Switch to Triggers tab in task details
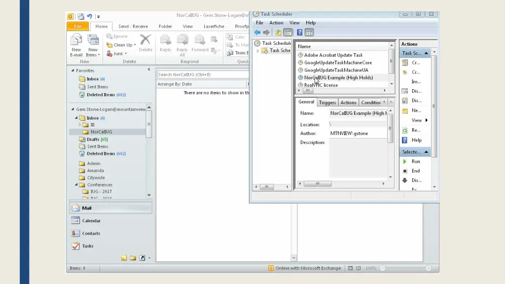Image resolution: width=505 pixels, height=284 pixels. [x=327, y=103]
